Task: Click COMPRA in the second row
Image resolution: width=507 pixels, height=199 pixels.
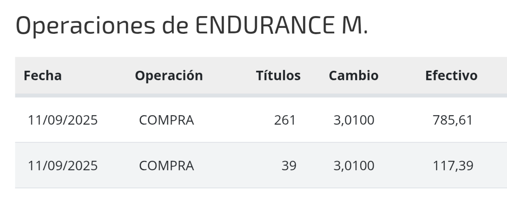Action: 167,166
